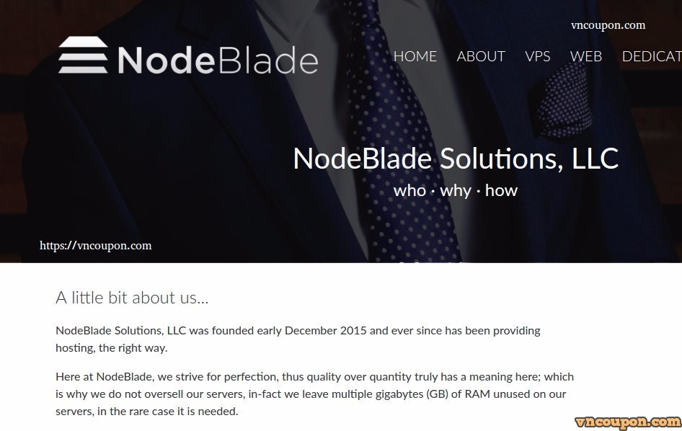Select WEB in the navigation bar

[585, 56]
